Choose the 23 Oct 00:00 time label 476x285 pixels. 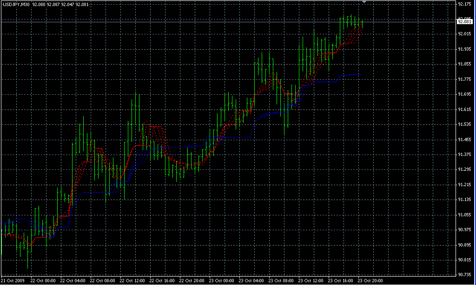click(x=222, y=281)
